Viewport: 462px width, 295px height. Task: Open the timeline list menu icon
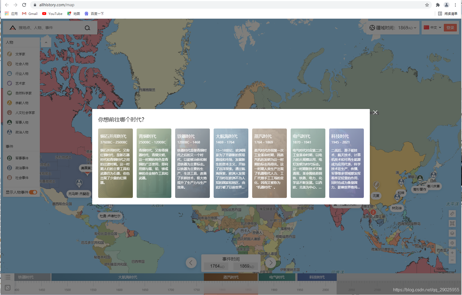coord(8,277)
